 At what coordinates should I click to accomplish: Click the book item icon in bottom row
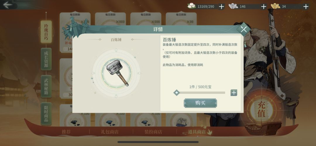pos(181,122)
